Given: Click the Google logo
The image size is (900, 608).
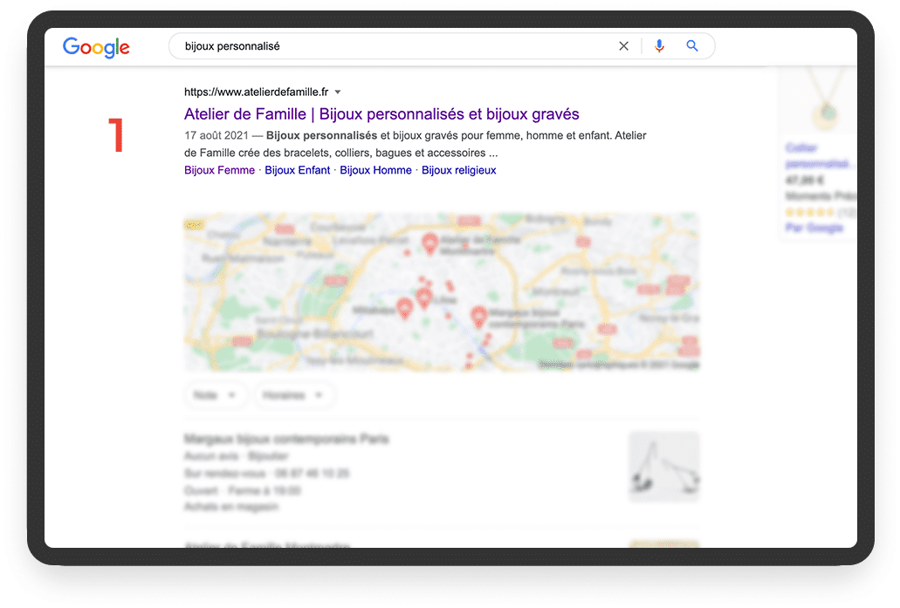Looking at the screenshot, I should 96,47.
